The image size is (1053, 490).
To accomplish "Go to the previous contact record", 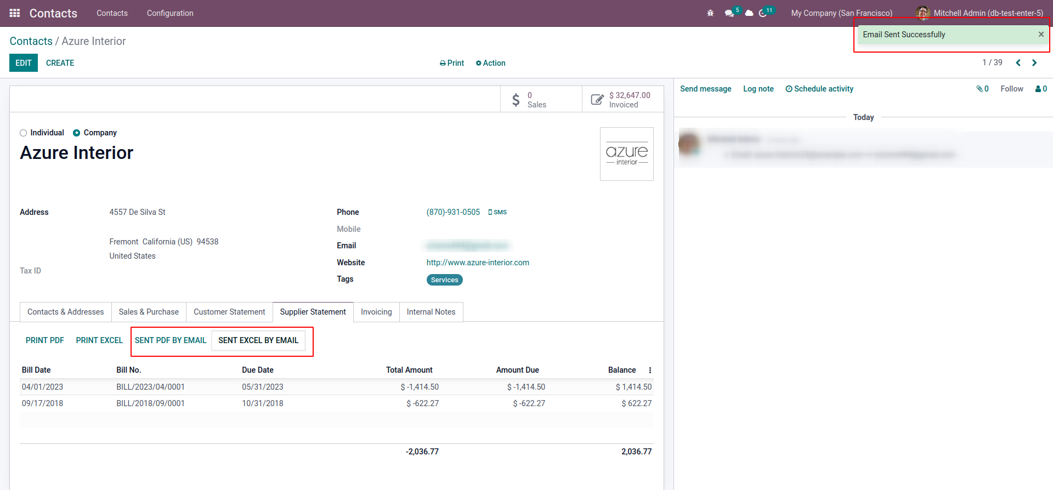I will [1018, 63].
